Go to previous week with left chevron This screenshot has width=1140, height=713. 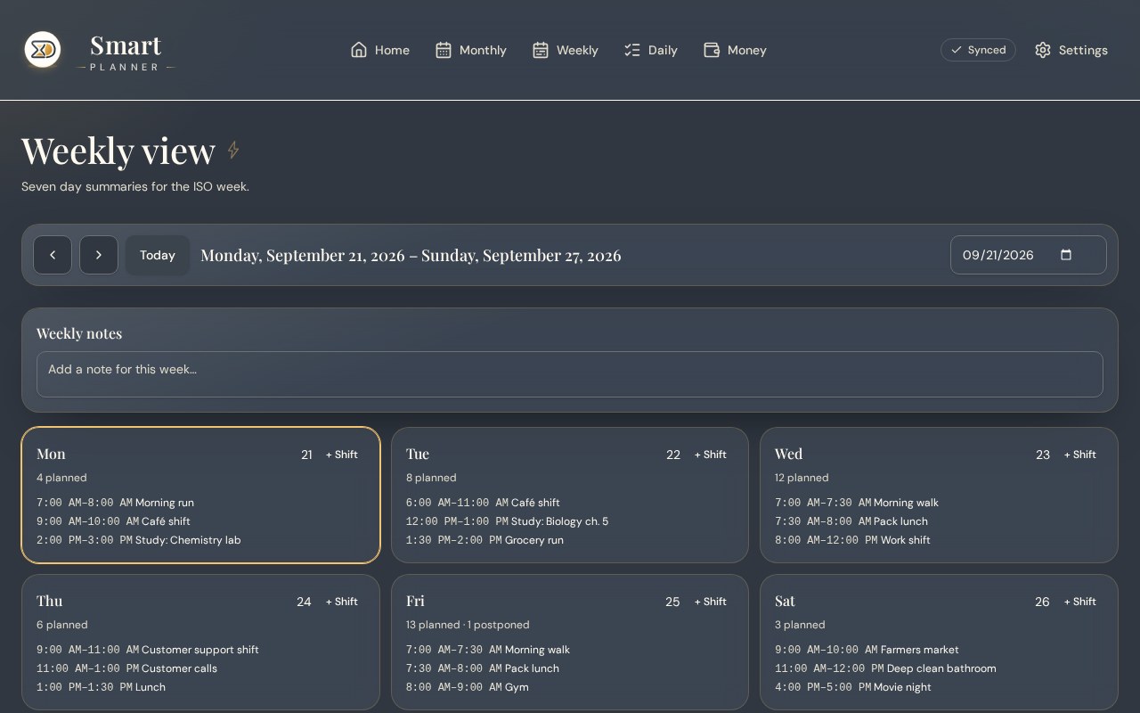(x=53, y=255)
